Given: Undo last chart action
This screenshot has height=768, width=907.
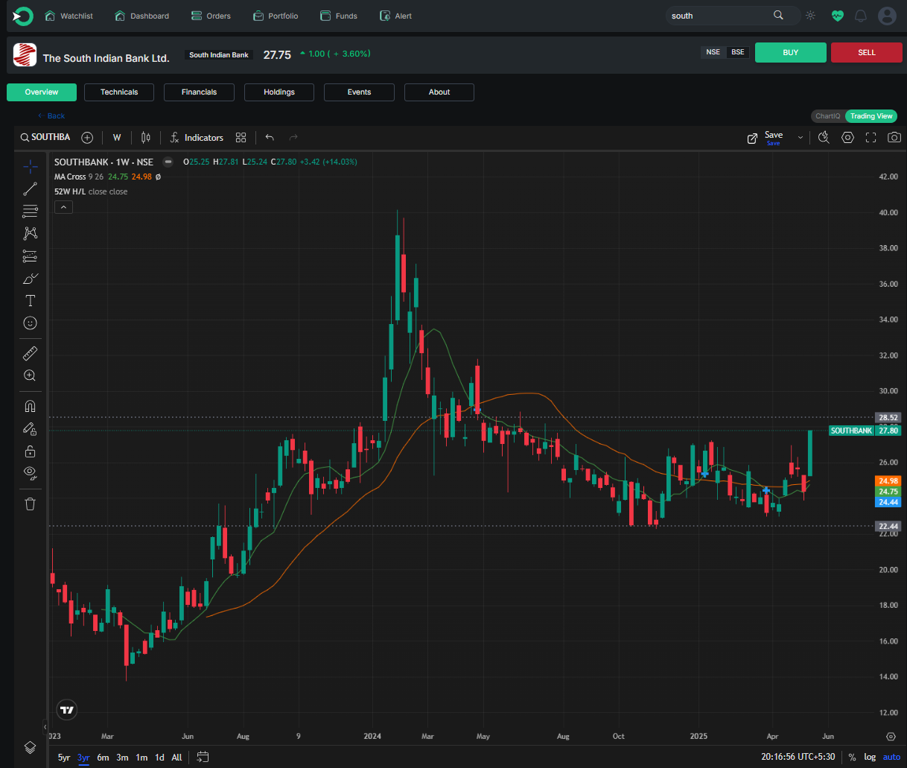Looking at the screenshot, I should [x=269, y=137].
